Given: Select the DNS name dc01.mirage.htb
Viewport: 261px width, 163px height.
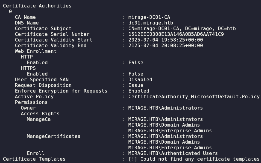Looking at the screenshot, I should pos(151,23).
